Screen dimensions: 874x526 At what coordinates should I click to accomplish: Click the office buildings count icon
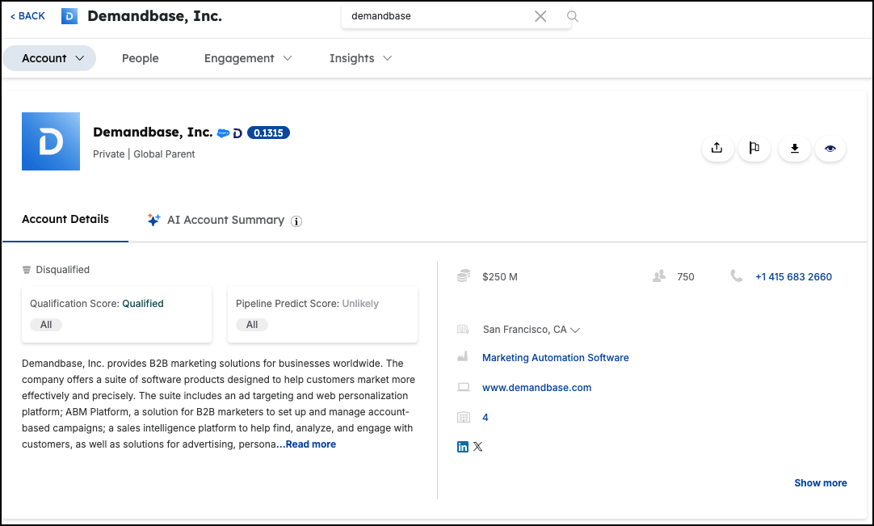[464, 417]
